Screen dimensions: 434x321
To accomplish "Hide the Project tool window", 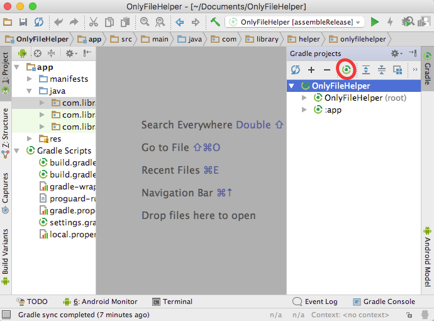I will [x=87, y=53].
